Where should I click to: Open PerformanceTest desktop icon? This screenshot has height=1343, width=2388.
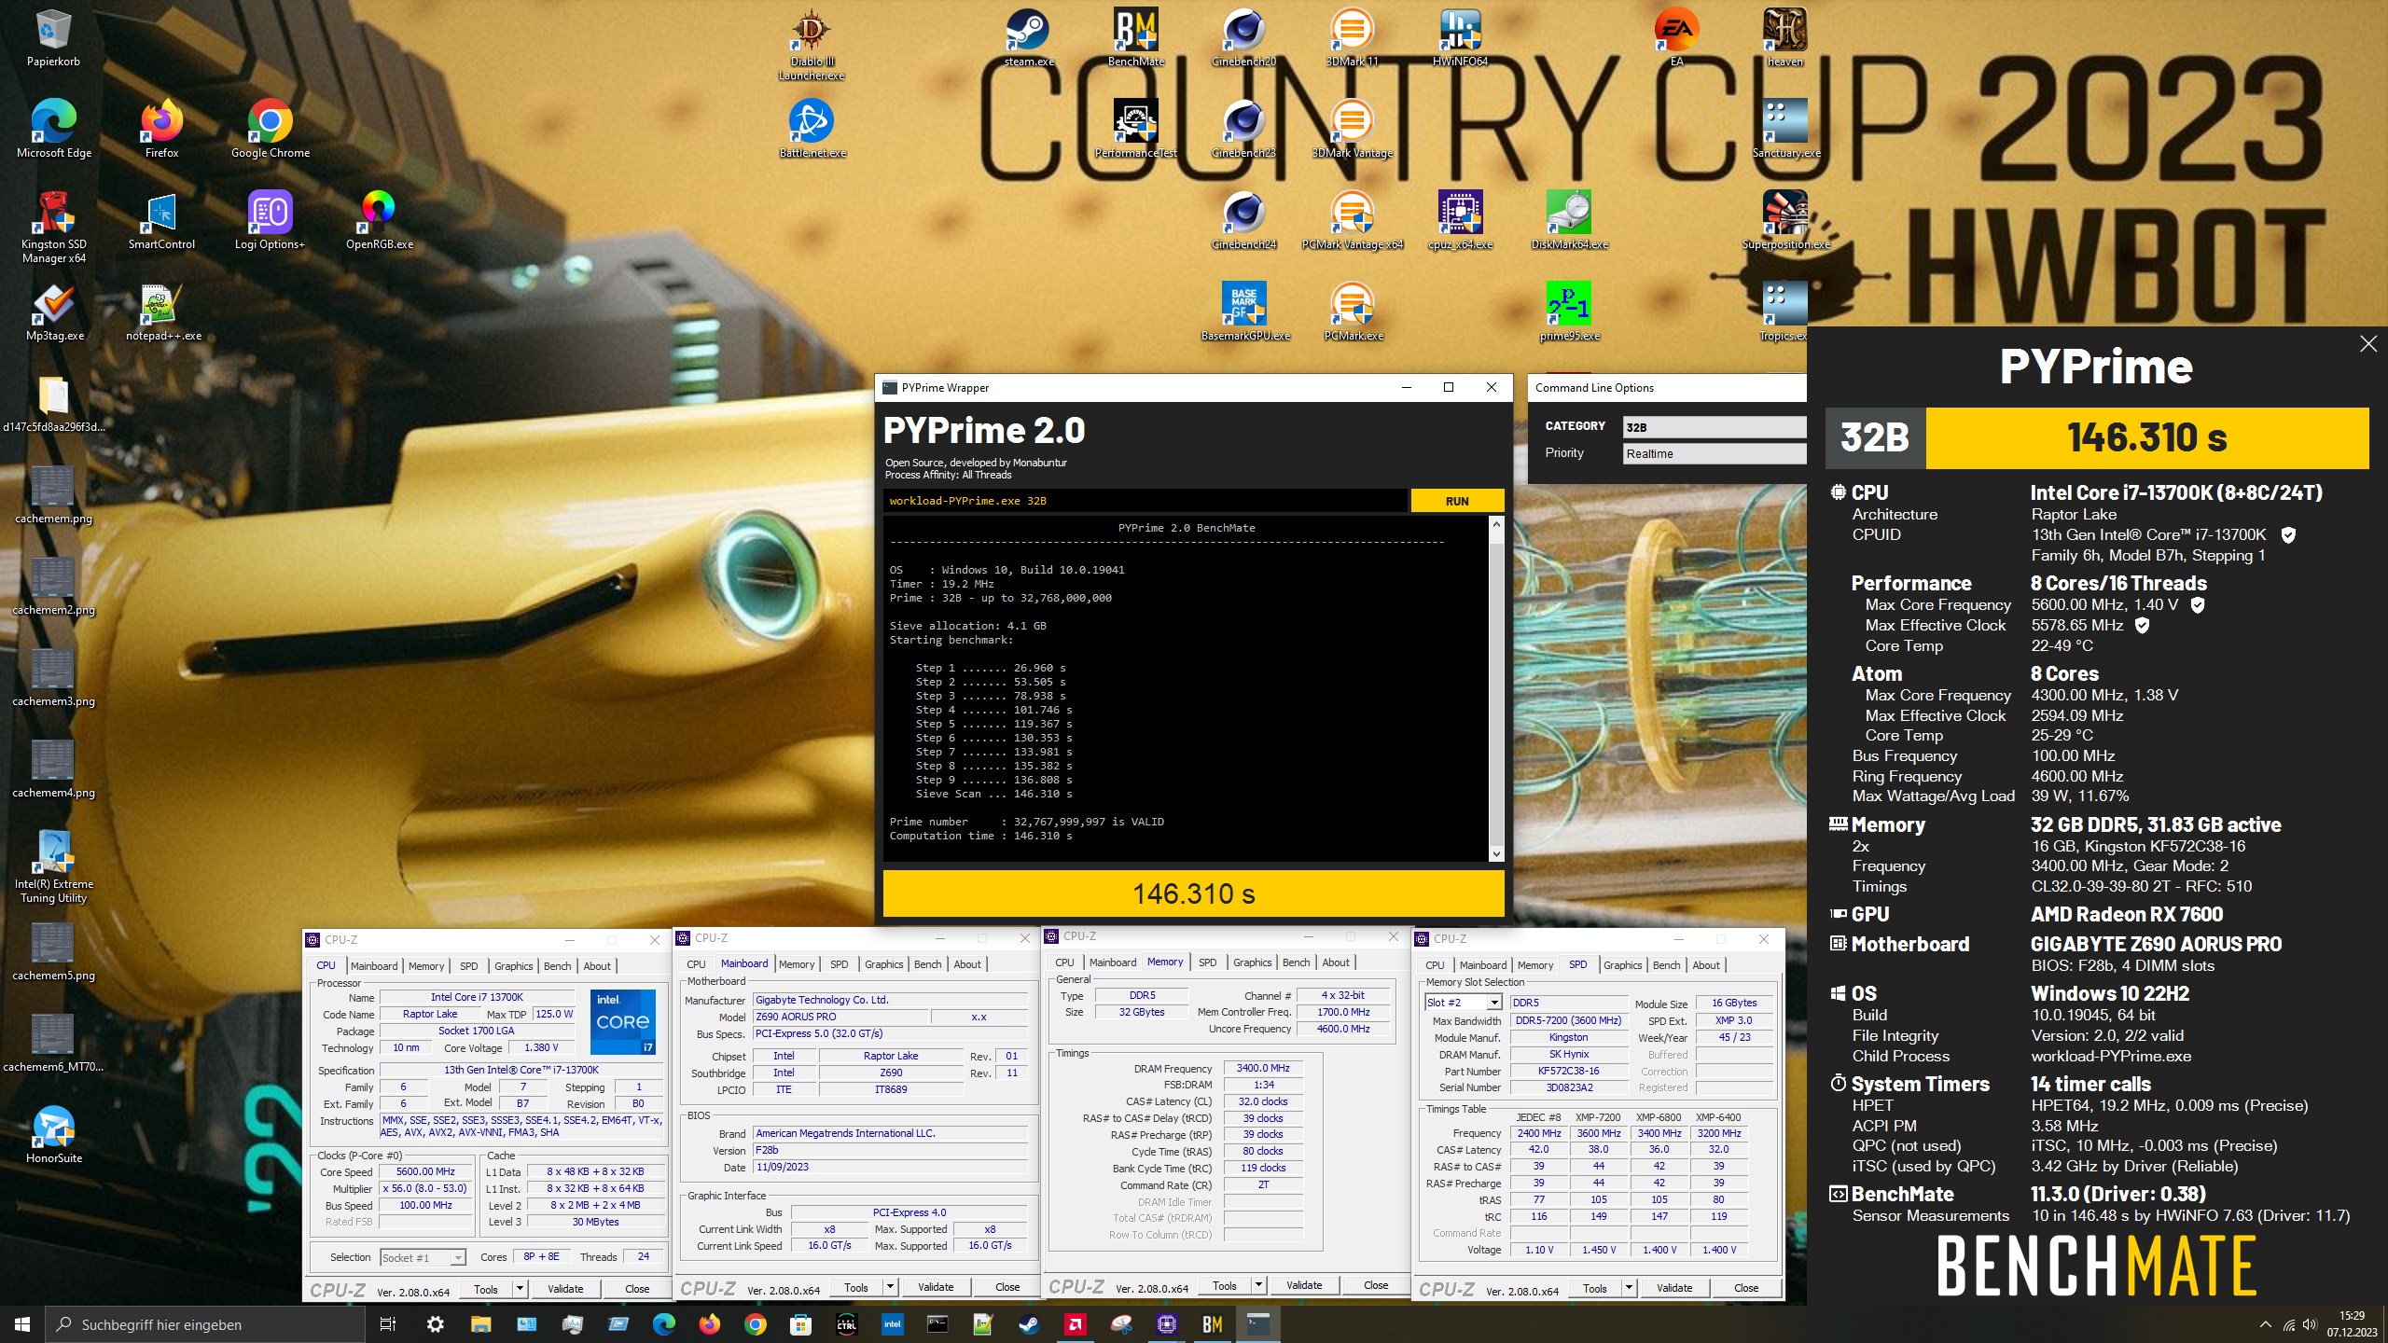click(x=1135, y=129)
